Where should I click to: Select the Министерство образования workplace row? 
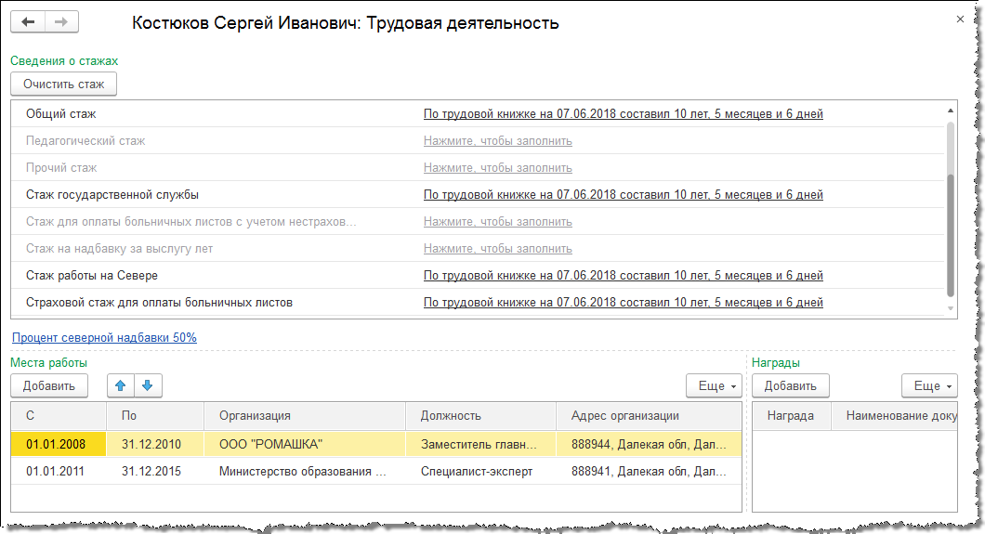pyautogui.click(x=301, y=471)
